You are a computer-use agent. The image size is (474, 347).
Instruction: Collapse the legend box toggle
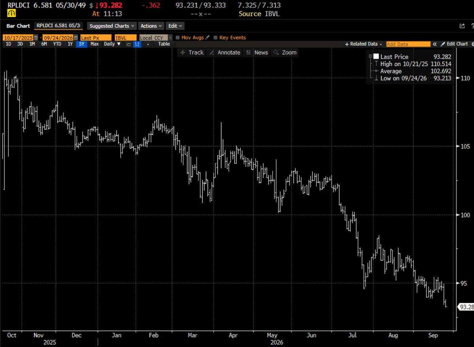coord(370,56)
